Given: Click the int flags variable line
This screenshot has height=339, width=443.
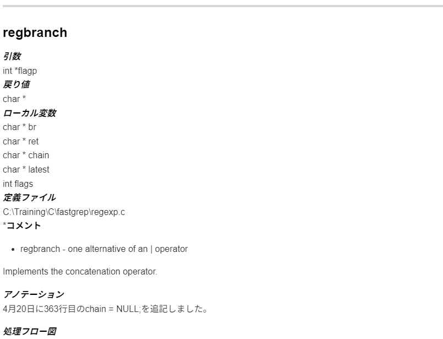Looking at the screenshot, I should (18, 184).
